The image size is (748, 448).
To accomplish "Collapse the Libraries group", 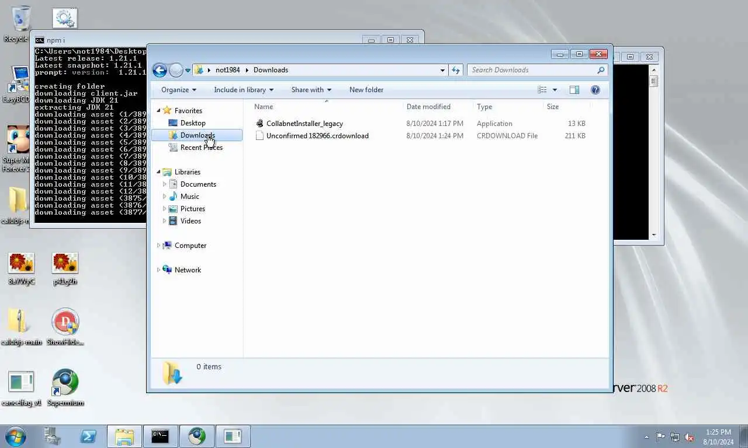I will 158,171.
